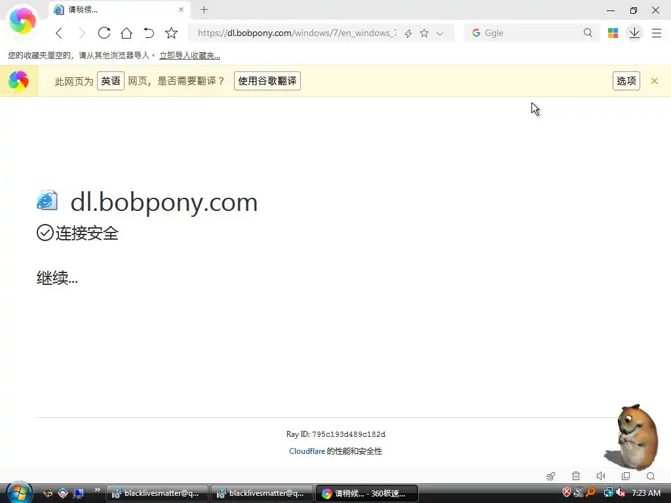Click the window split icon
Screen dimensions: 671x503
(626, 475)
